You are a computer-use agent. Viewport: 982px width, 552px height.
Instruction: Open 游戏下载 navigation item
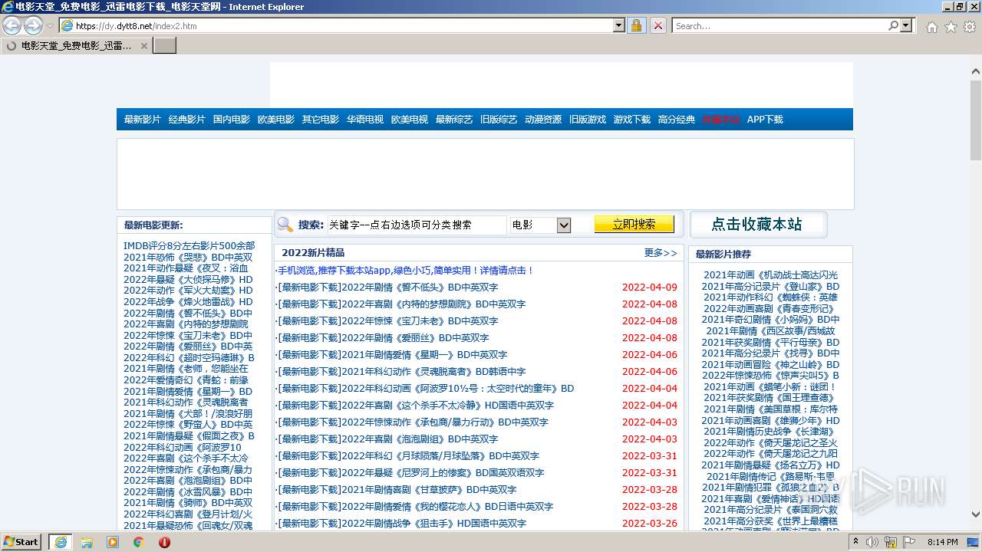632,120
